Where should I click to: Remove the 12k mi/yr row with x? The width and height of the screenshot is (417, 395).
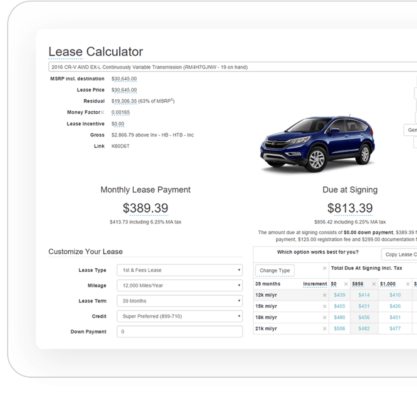click(324, 295)
